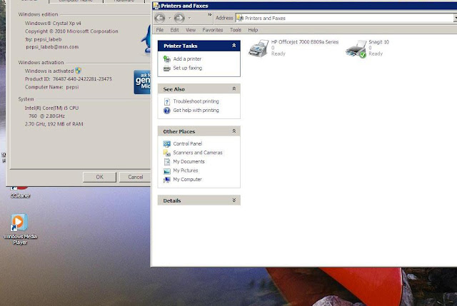Image resolution: width=457 pixels, height=306 pixels.
Task: Expand the toolbar overflow chevron
Action: [209, 14]
